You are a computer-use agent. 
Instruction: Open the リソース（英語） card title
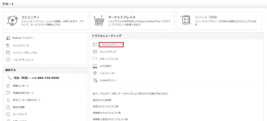[x=207, y=17]
